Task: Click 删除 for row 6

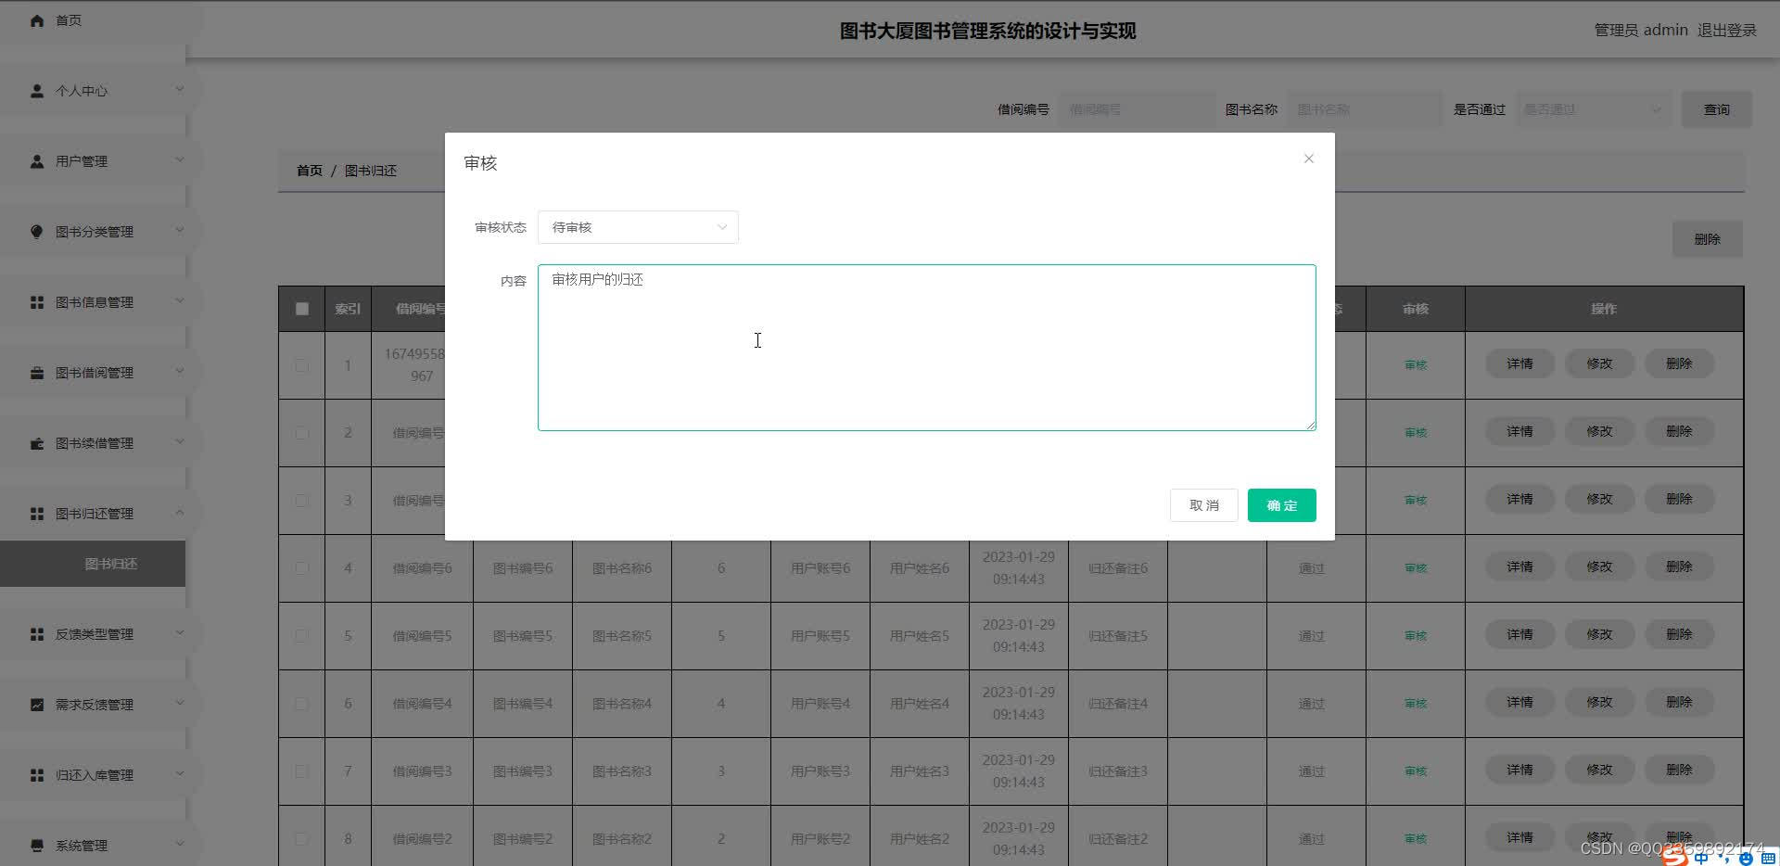Action: (x=1680, y=702)
